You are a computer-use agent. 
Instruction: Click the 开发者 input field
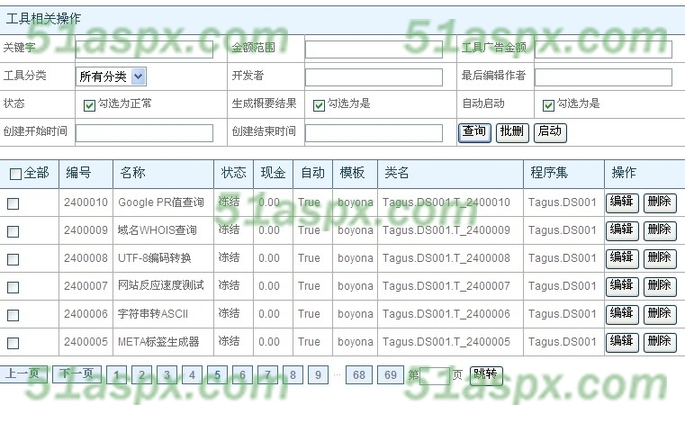[x=374, y=77]
